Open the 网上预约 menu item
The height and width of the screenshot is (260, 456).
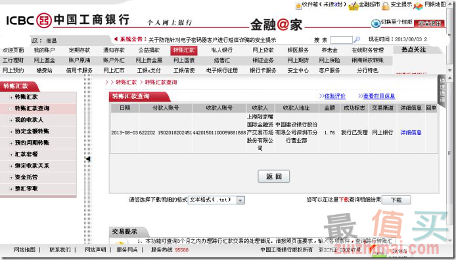point(13,70)
